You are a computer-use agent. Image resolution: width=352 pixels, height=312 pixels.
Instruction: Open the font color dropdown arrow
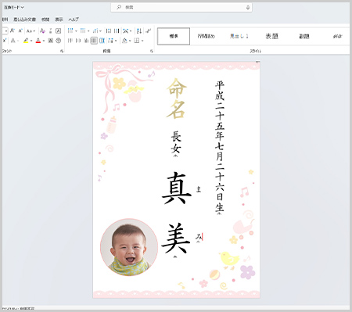coord(44,41)
